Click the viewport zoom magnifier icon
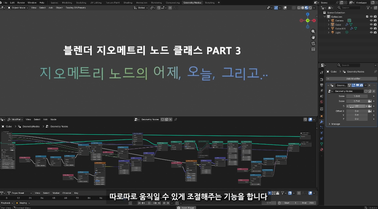 (x=313, y=32)
